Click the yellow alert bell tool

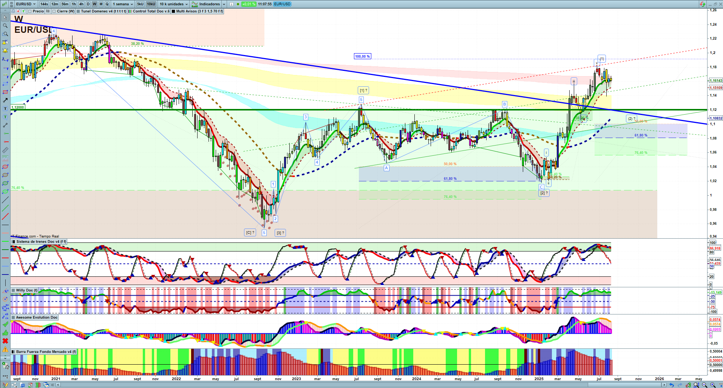tap(5, 51)
